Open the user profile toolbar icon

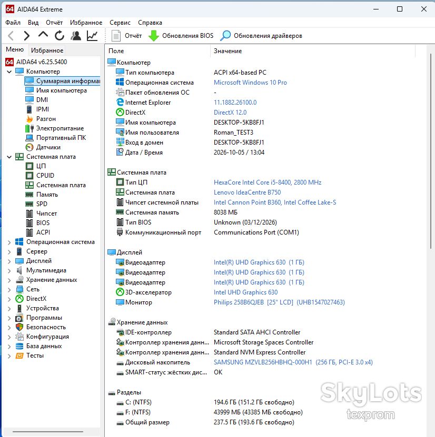click(76, 36)
